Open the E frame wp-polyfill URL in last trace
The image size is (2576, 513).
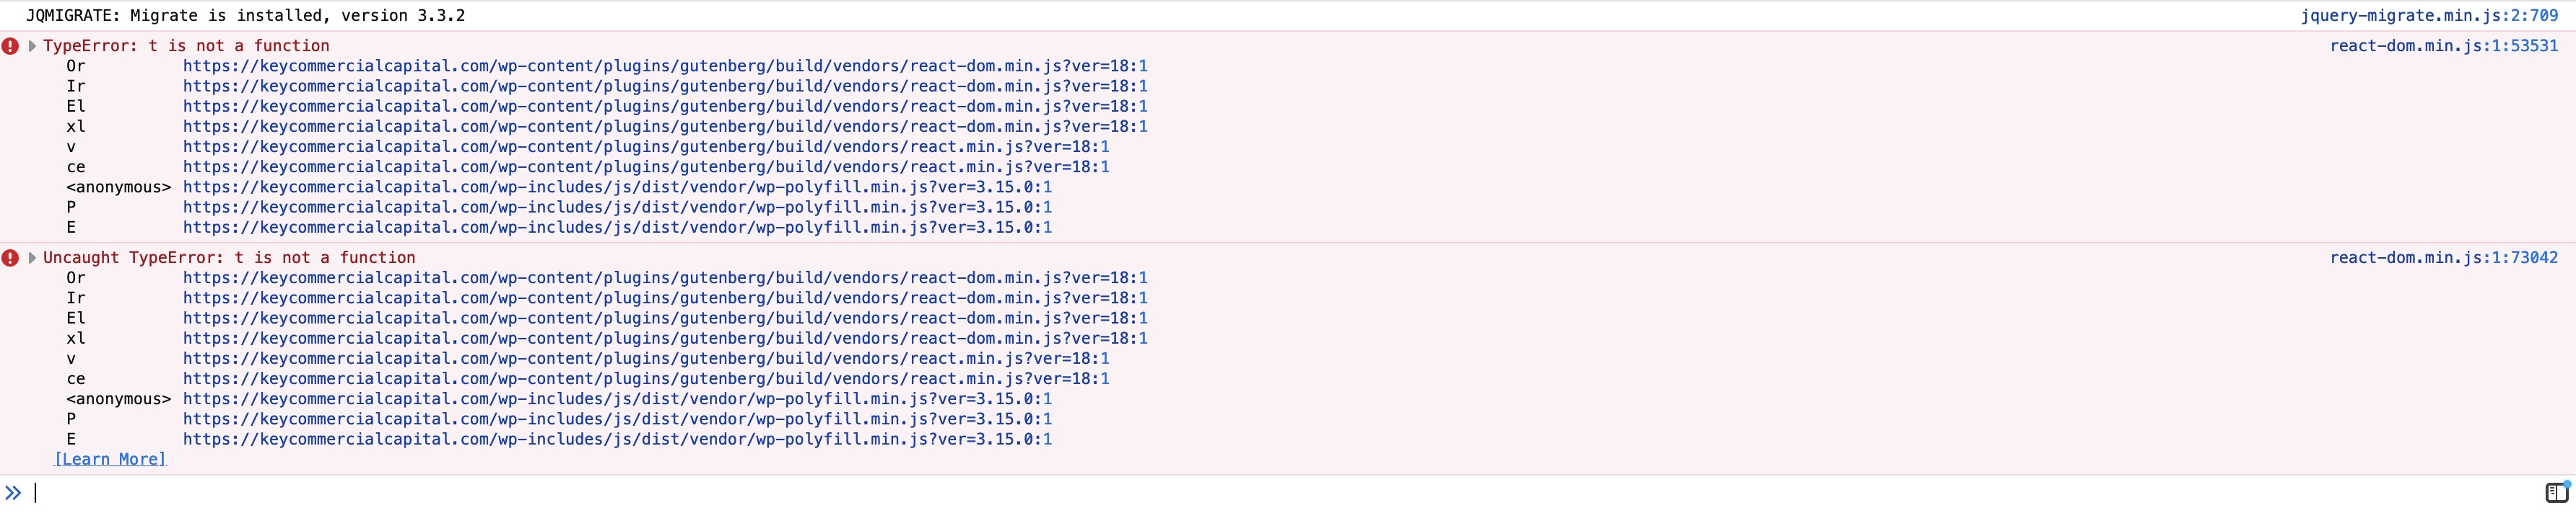click(x=617, y=439)
